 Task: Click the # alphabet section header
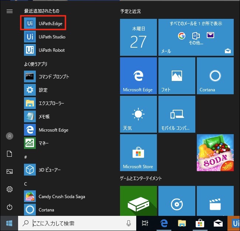(x=26, y=157)
